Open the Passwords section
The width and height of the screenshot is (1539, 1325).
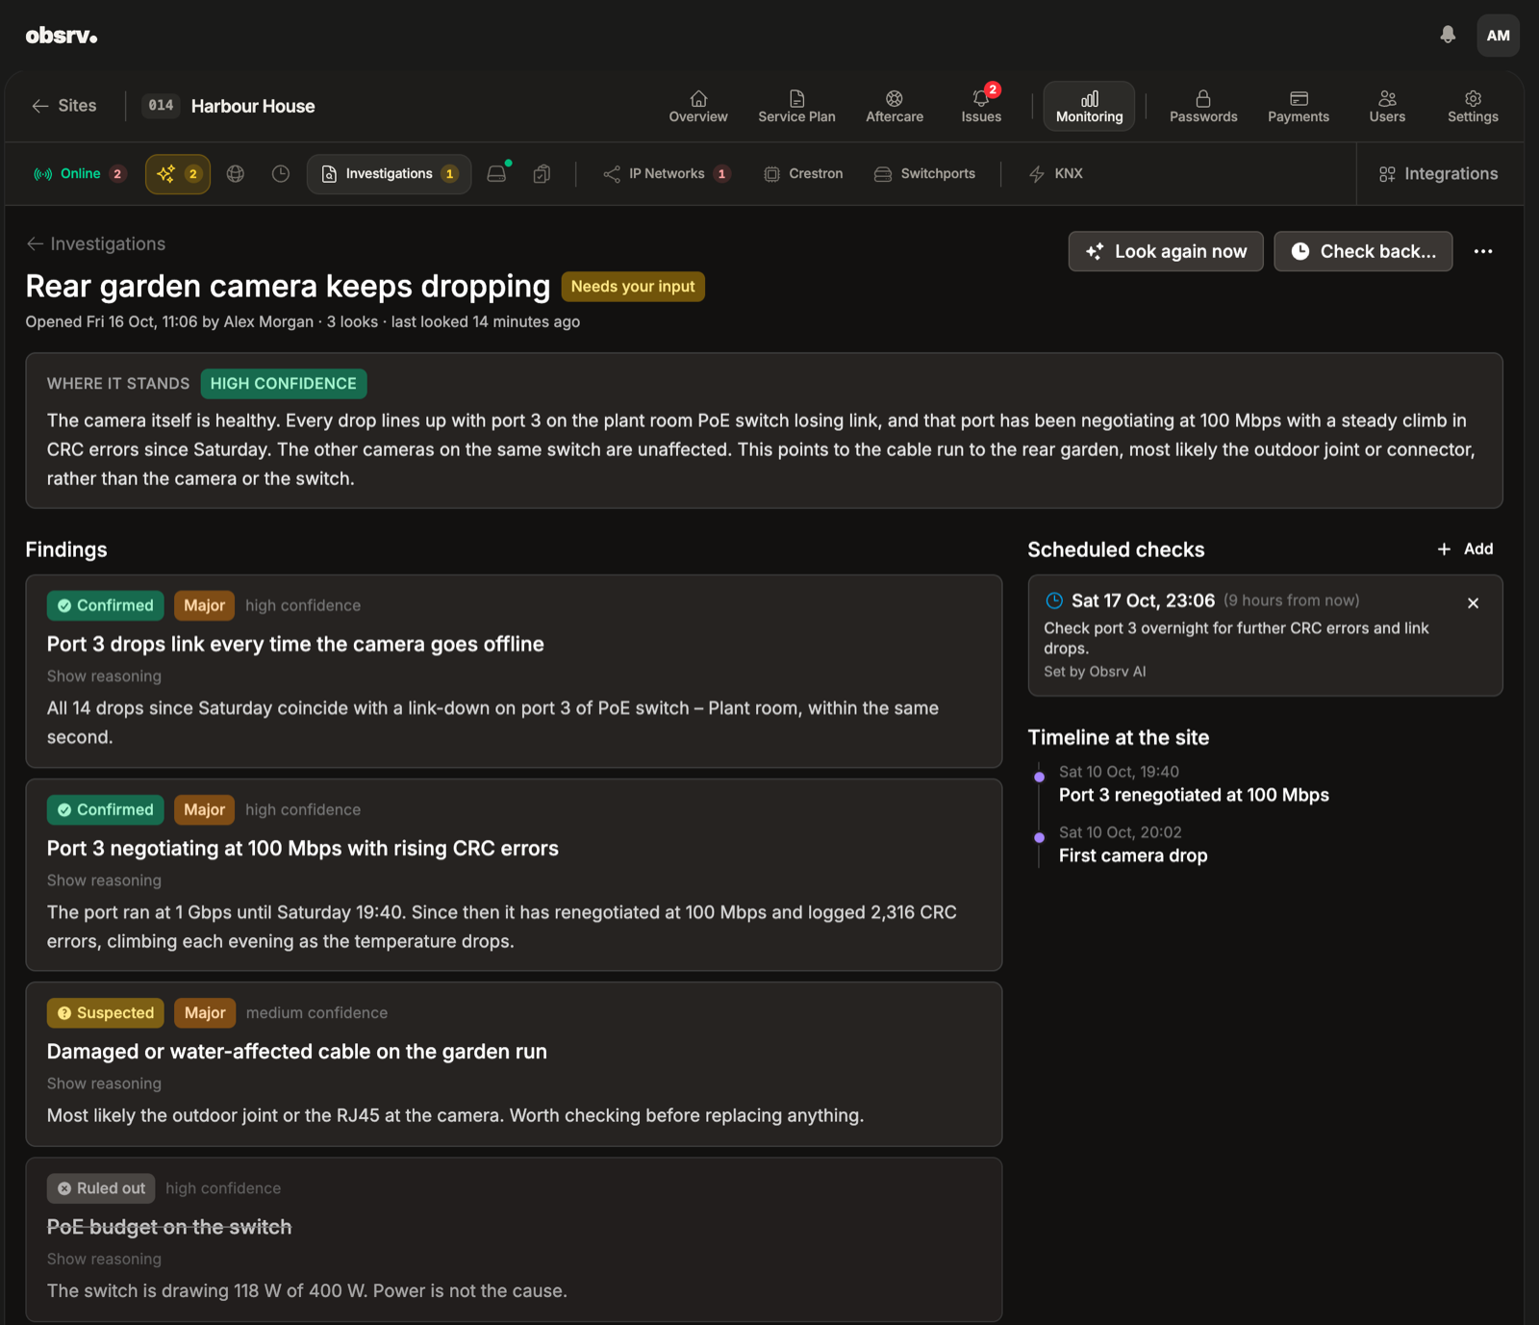tap(1203, 106)
